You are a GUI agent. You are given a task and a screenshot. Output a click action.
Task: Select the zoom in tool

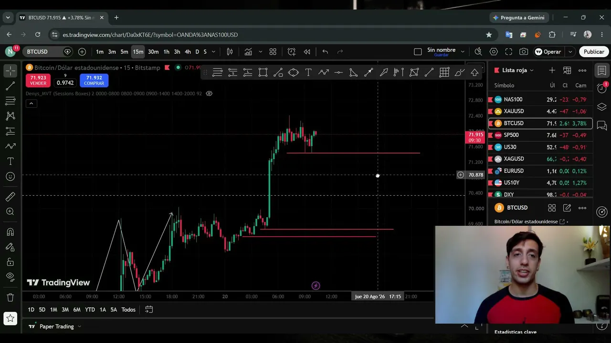pyautogui.click(x=11, y=212)
